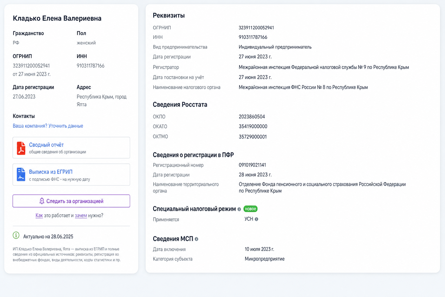The width and height of the screenshot is (445, 297).
Task: Click the Как link below the follow button
Action: click(39, 215)
